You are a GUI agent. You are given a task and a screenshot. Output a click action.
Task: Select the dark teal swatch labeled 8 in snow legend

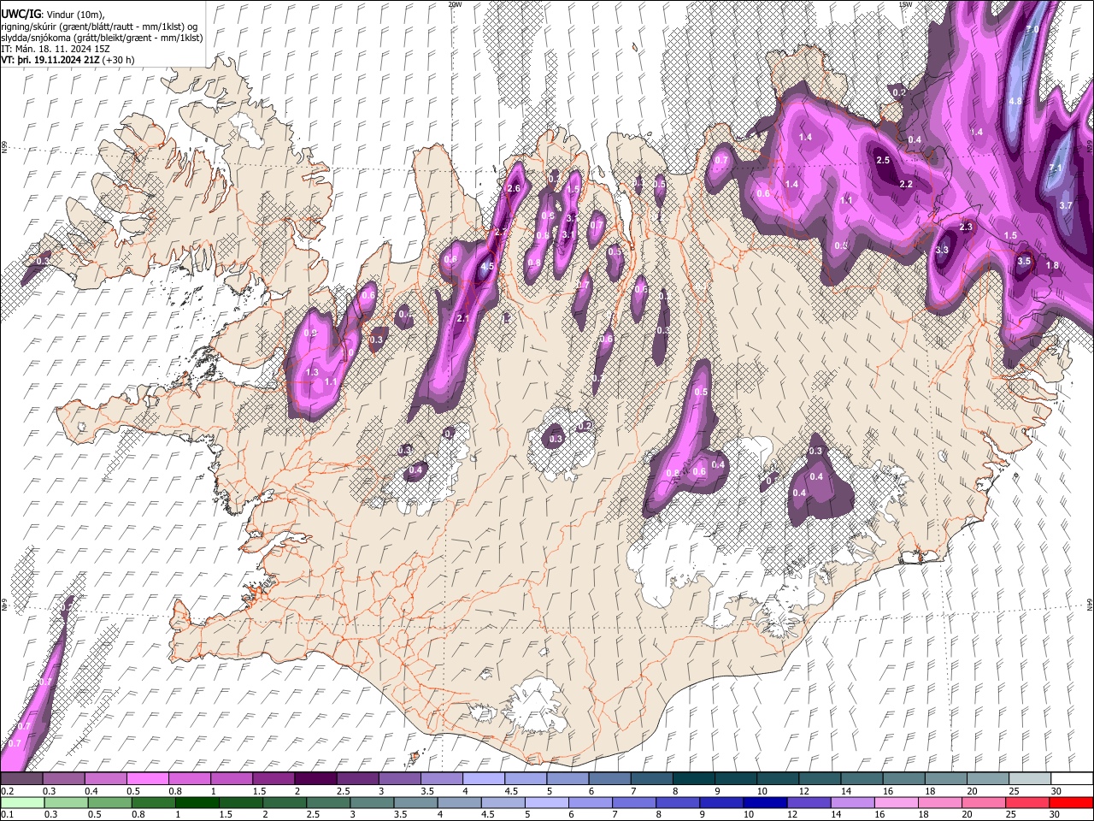pos(693,778)
